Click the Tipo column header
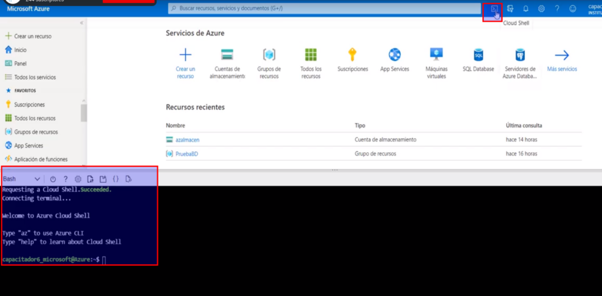 [360, 126]
